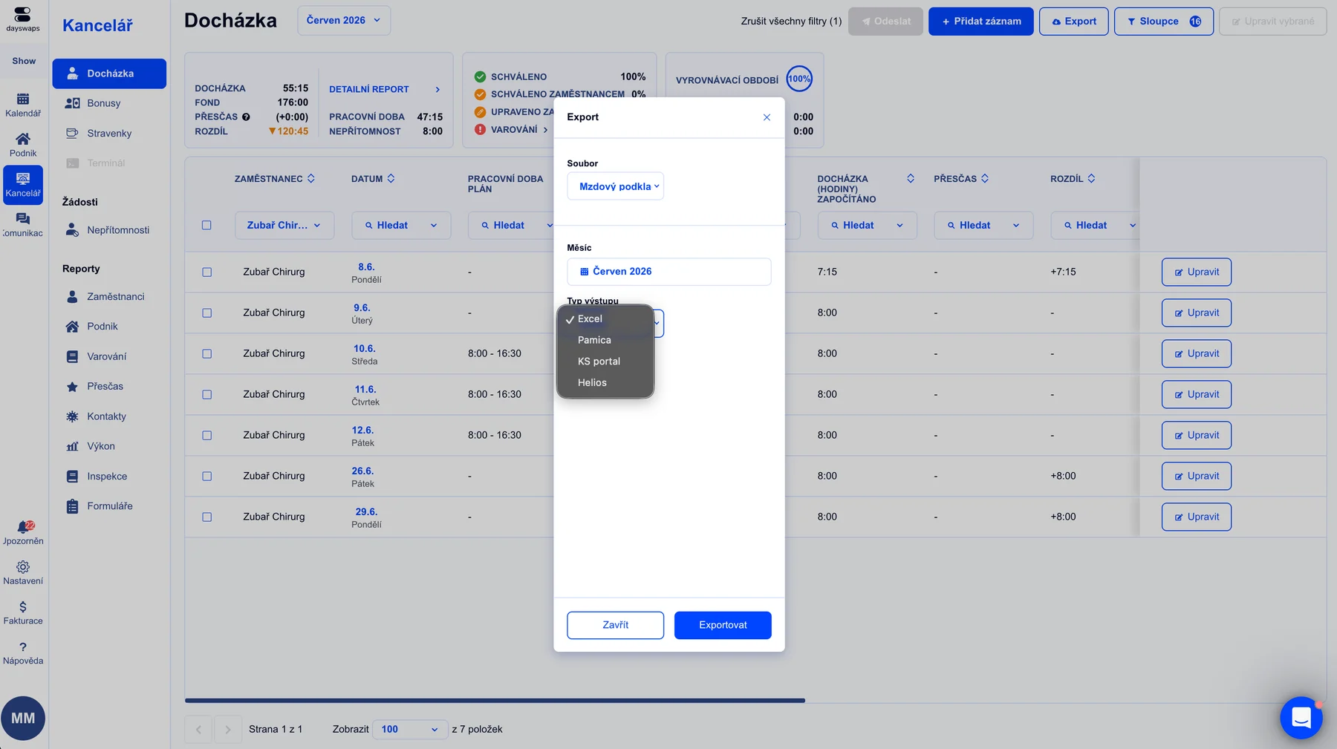Screen dimensions: 1337x749
Task: Sort by Zaměstnanec column arrows
Action: pyautogui.click(x=311, y=179)
